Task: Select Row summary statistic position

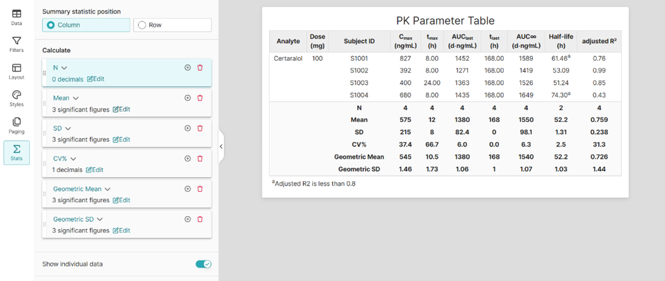Action: pos(172,25)
